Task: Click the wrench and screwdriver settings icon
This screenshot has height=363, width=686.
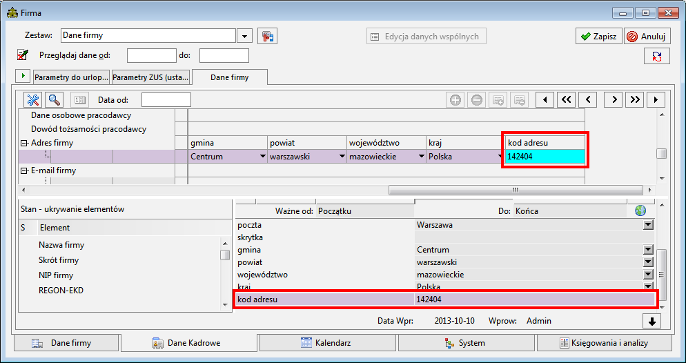Action: tap(34, 100)
